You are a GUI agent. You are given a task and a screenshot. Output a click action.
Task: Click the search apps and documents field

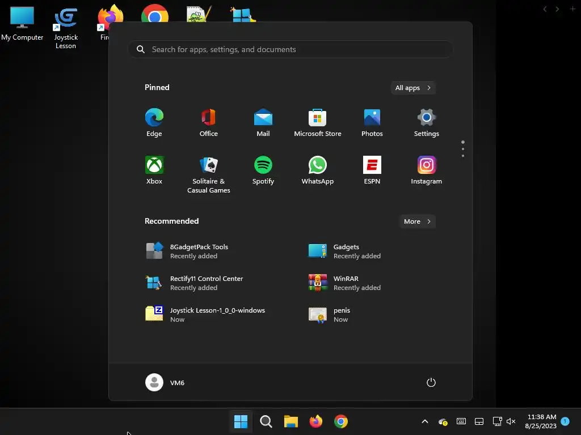point(290,49)
